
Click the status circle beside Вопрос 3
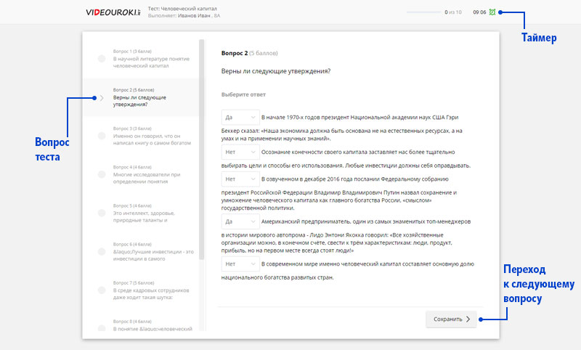click(x=102, y=136)
